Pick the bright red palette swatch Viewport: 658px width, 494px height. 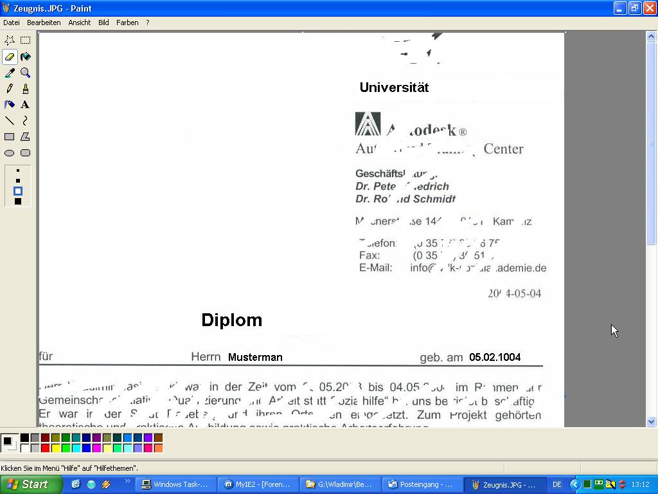click(x=46, y=448)
